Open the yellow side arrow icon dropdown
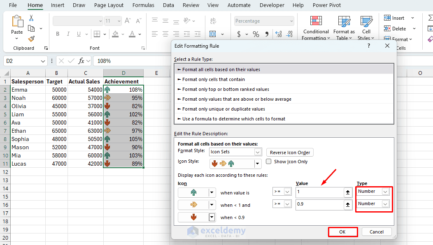This screenshot has height=245, width=433. pos(212,205)
